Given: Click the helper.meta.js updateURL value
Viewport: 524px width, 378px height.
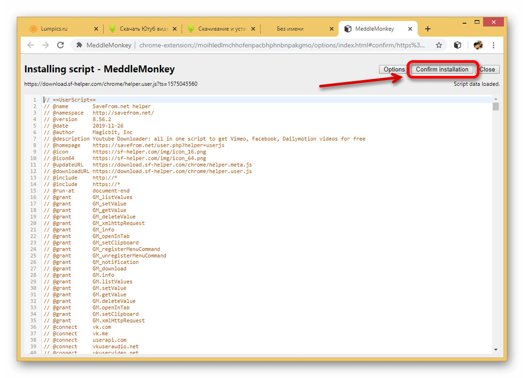Looking at the screenshot, I should point(172,165).
